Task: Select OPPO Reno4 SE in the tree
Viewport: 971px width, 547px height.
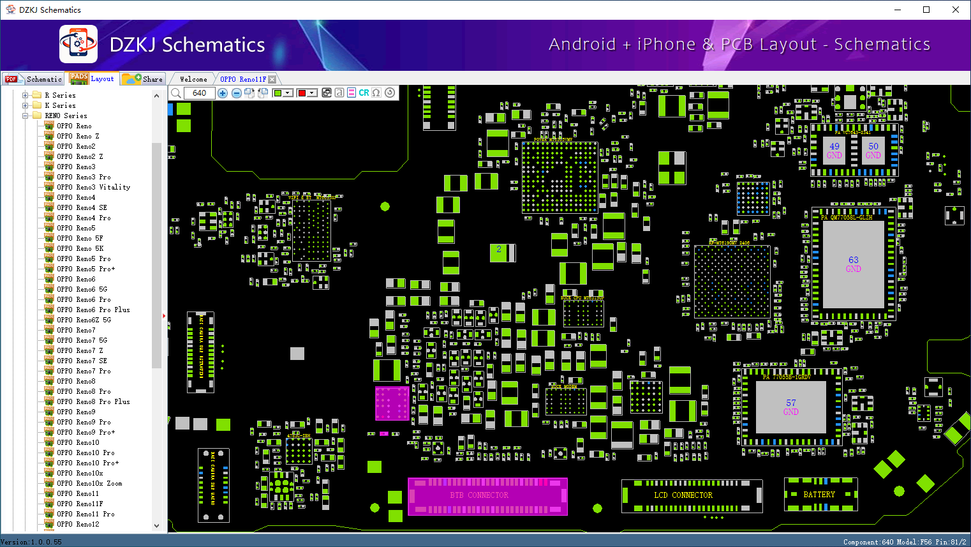Action: point(82,207)
